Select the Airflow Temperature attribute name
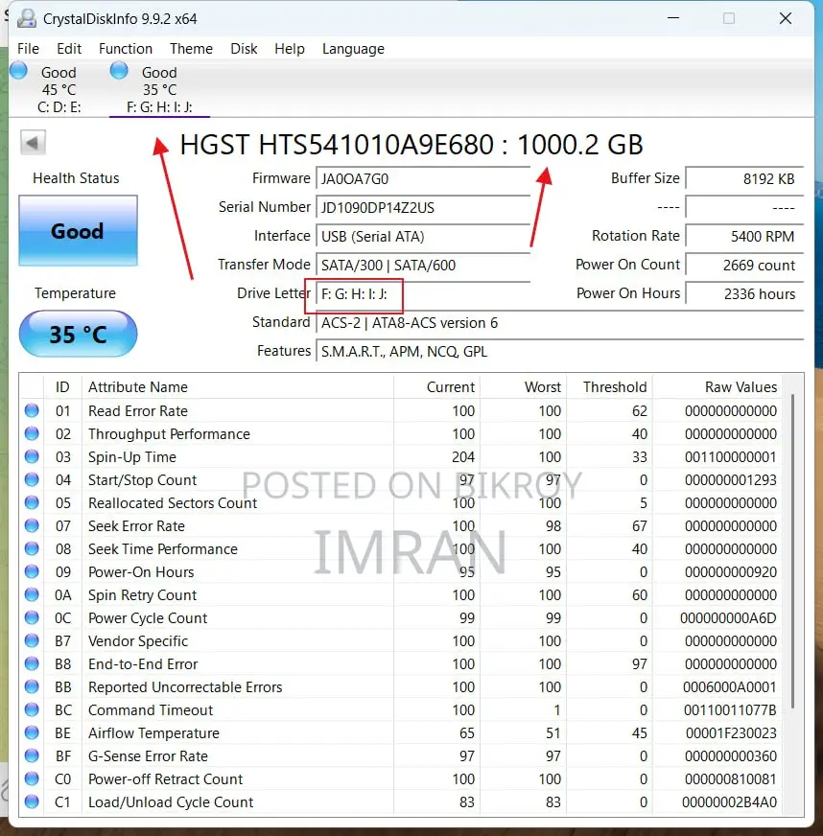The height and width of the screenshot is (836, 823). click(153, 733)
